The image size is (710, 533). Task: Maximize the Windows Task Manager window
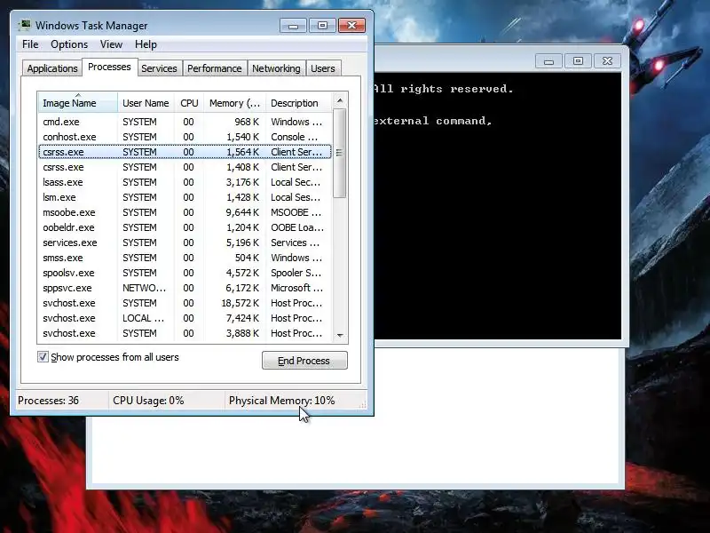pos(322,26)
